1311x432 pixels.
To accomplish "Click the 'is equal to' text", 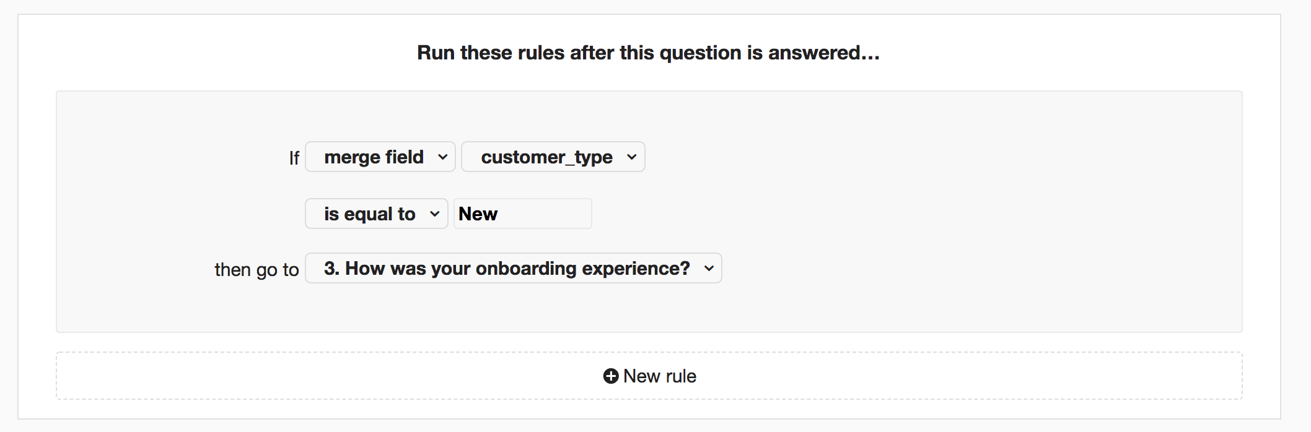I will point(369,214).
